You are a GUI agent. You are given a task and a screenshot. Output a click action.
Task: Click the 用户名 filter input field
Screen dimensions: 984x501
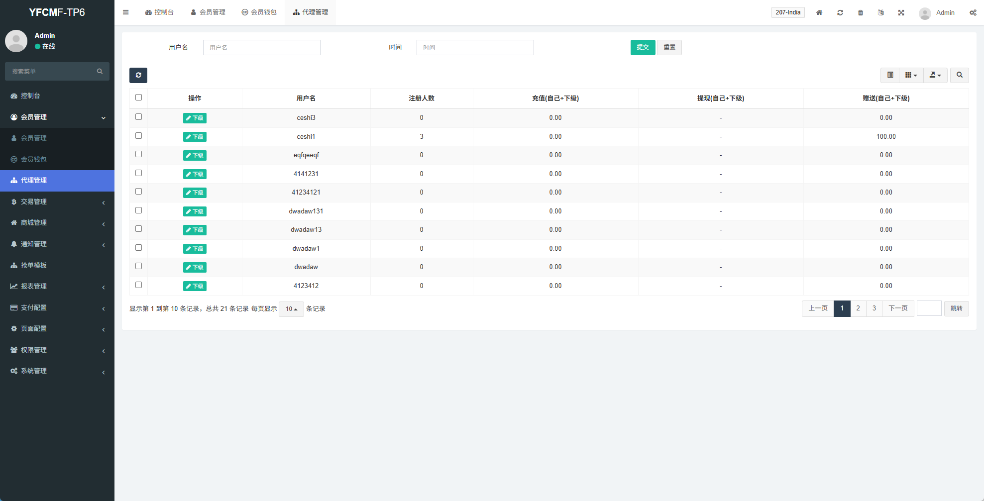[x=261, y=47]
